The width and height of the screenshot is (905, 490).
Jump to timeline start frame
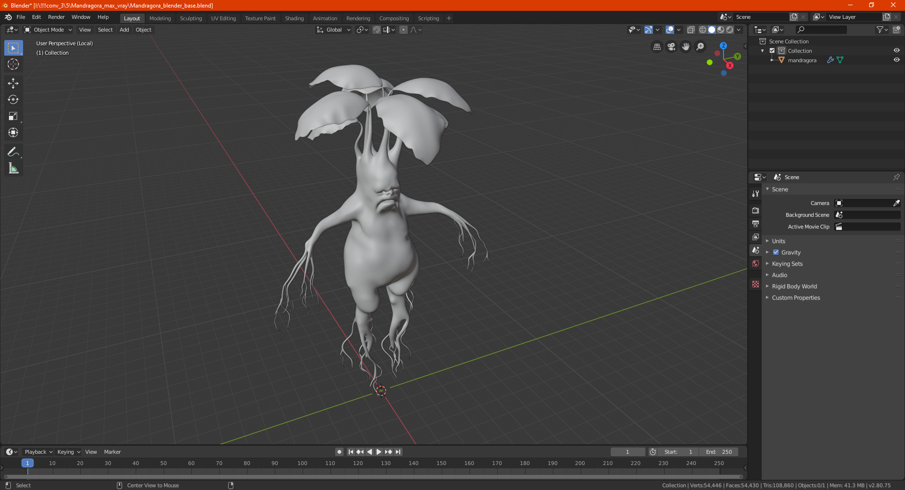pos(351,452)
